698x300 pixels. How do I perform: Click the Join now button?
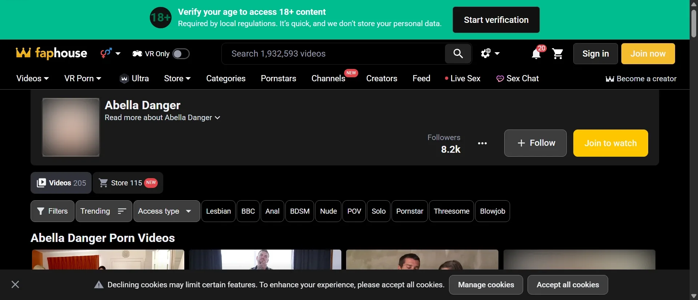[648, 54]
